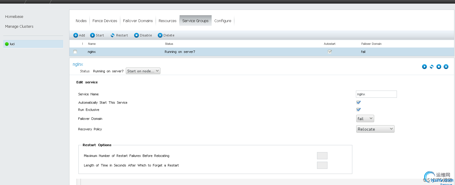This screenshot has width=455, height=185.
Task: Click Disable in the service toolbar
Action: coord(143,35)
